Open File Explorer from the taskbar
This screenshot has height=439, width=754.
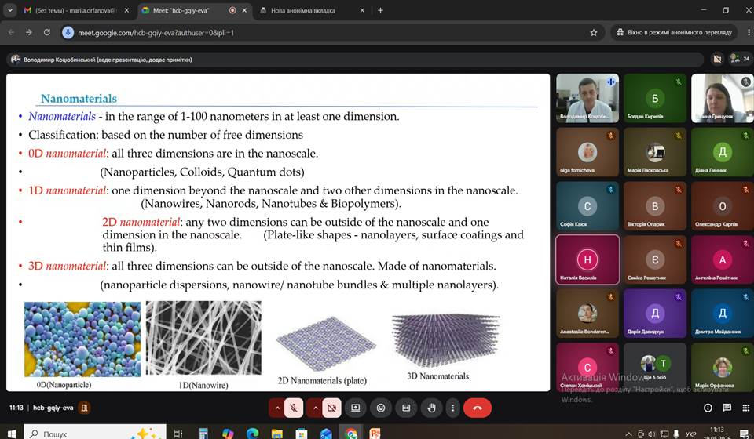pyautogui.click(x=277, y=434)
